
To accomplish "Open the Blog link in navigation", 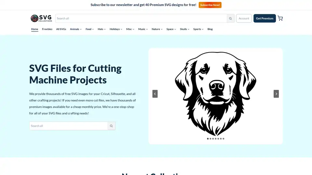I will 210,29.
